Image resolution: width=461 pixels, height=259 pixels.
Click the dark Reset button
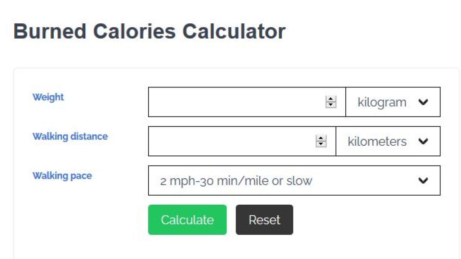click(264, 220)
